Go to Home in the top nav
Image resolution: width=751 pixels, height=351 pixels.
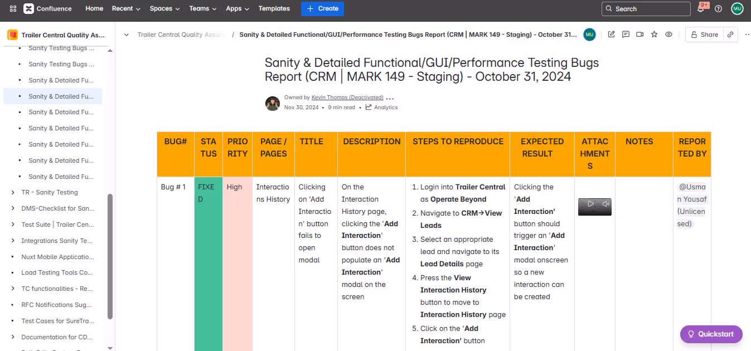click(94, 8)
